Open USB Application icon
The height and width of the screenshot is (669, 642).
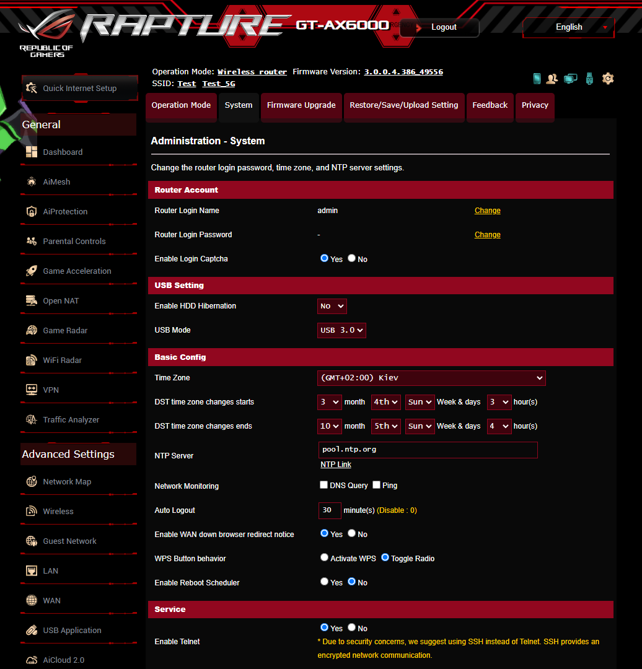coord(32,630)
